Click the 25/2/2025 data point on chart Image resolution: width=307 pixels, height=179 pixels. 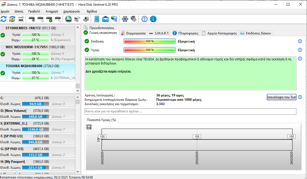(x=197, y=139)
